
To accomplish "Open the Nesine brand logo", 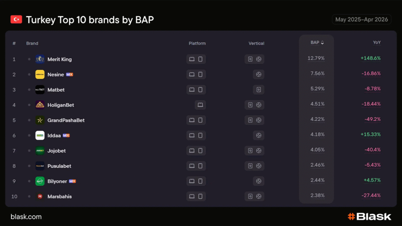I will pos(40,74).
